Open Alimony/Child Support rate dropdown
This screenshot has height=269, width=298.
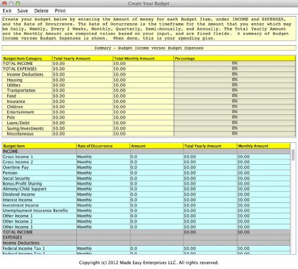coord(103,189)
